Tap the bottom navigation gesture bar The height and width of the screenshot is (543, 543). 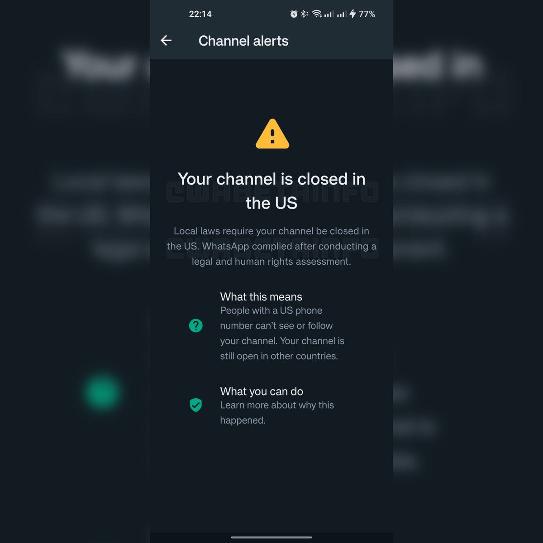click(x=271, y=537)
